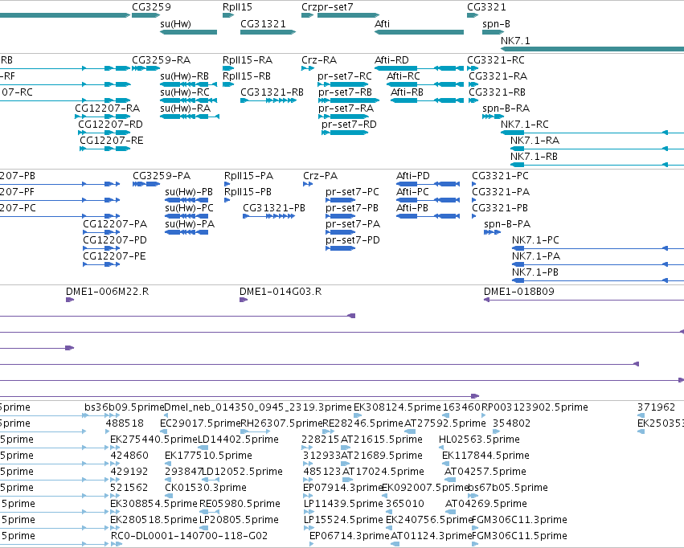Click the su(Hw) gene label

pyautogui.click(x=175, y=24)
